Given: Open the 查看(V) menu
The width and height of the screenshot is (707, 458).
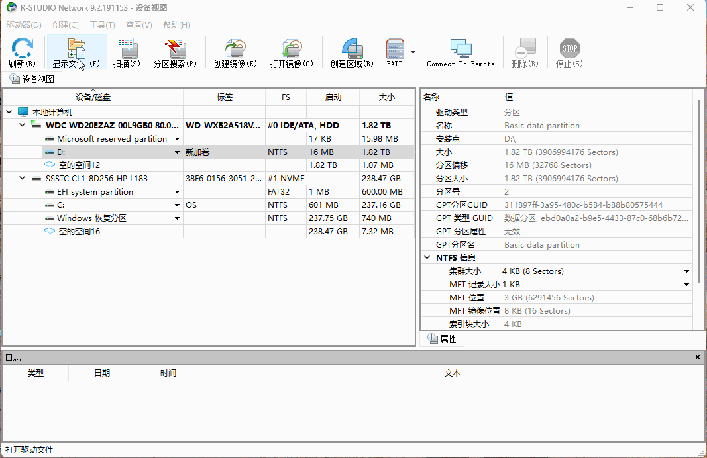Looking at the screenshot, I should pos(139,24).
